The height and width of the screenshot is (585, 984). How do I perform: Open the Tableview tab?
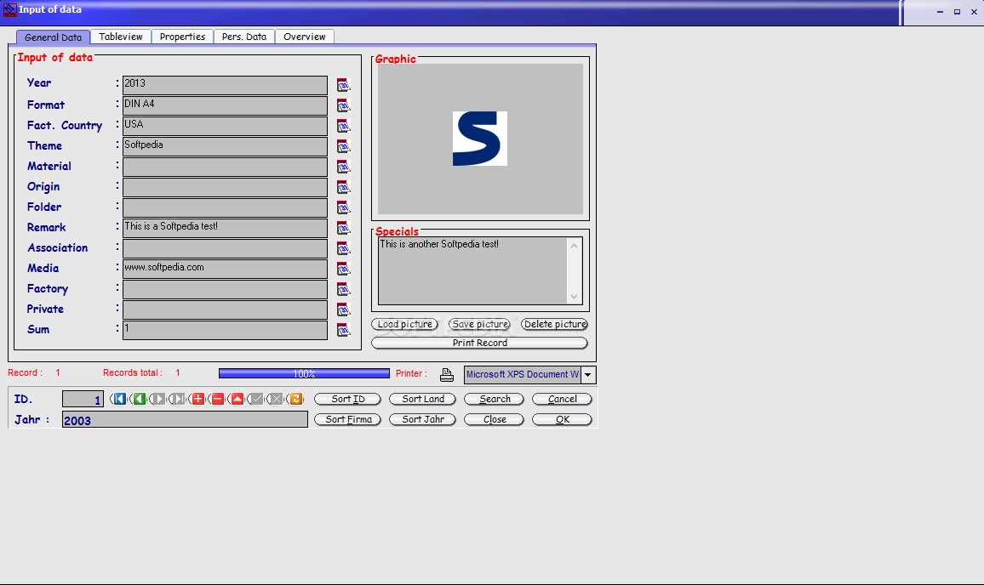click(121, 37)
